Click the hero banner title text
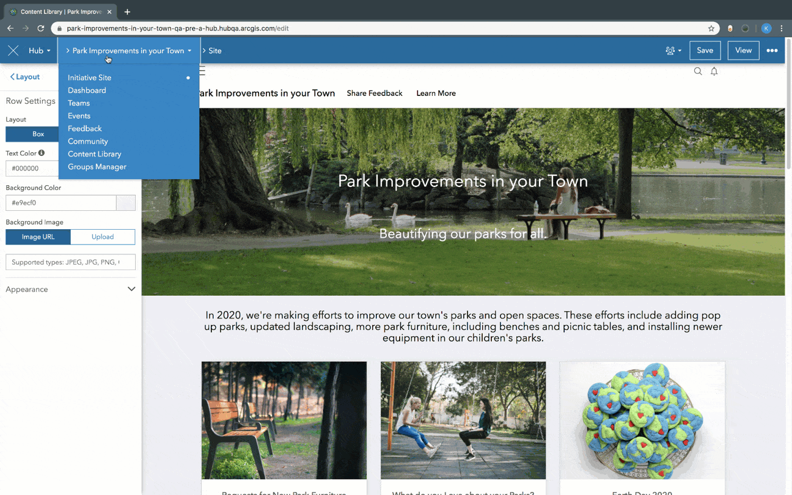This screenshot has height=495, width=792. (463, 182)
